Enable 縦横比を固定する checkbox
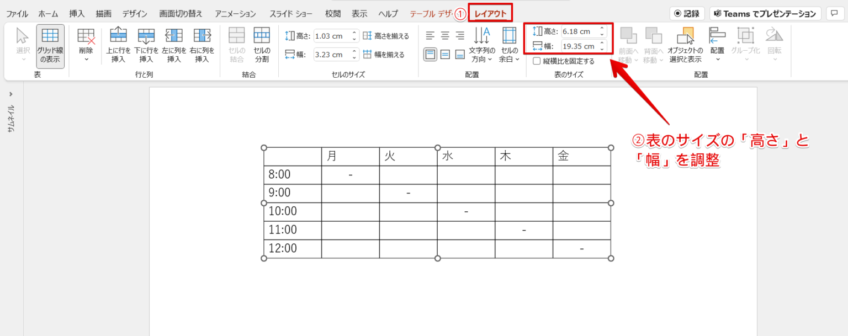The height and width of the screenshot is (336, 848). [x=536, y=61]
